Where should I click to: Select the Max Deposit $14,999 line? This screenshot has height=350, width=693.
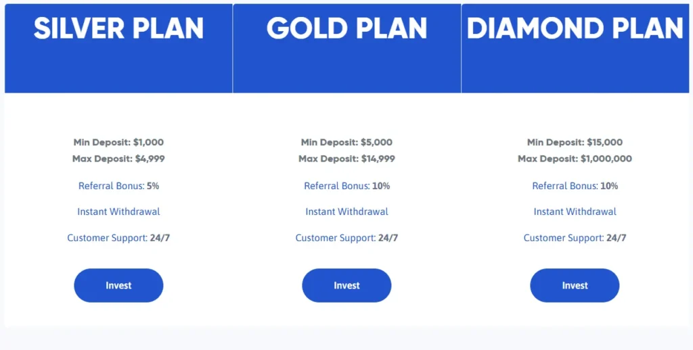[x=346, y=159]
